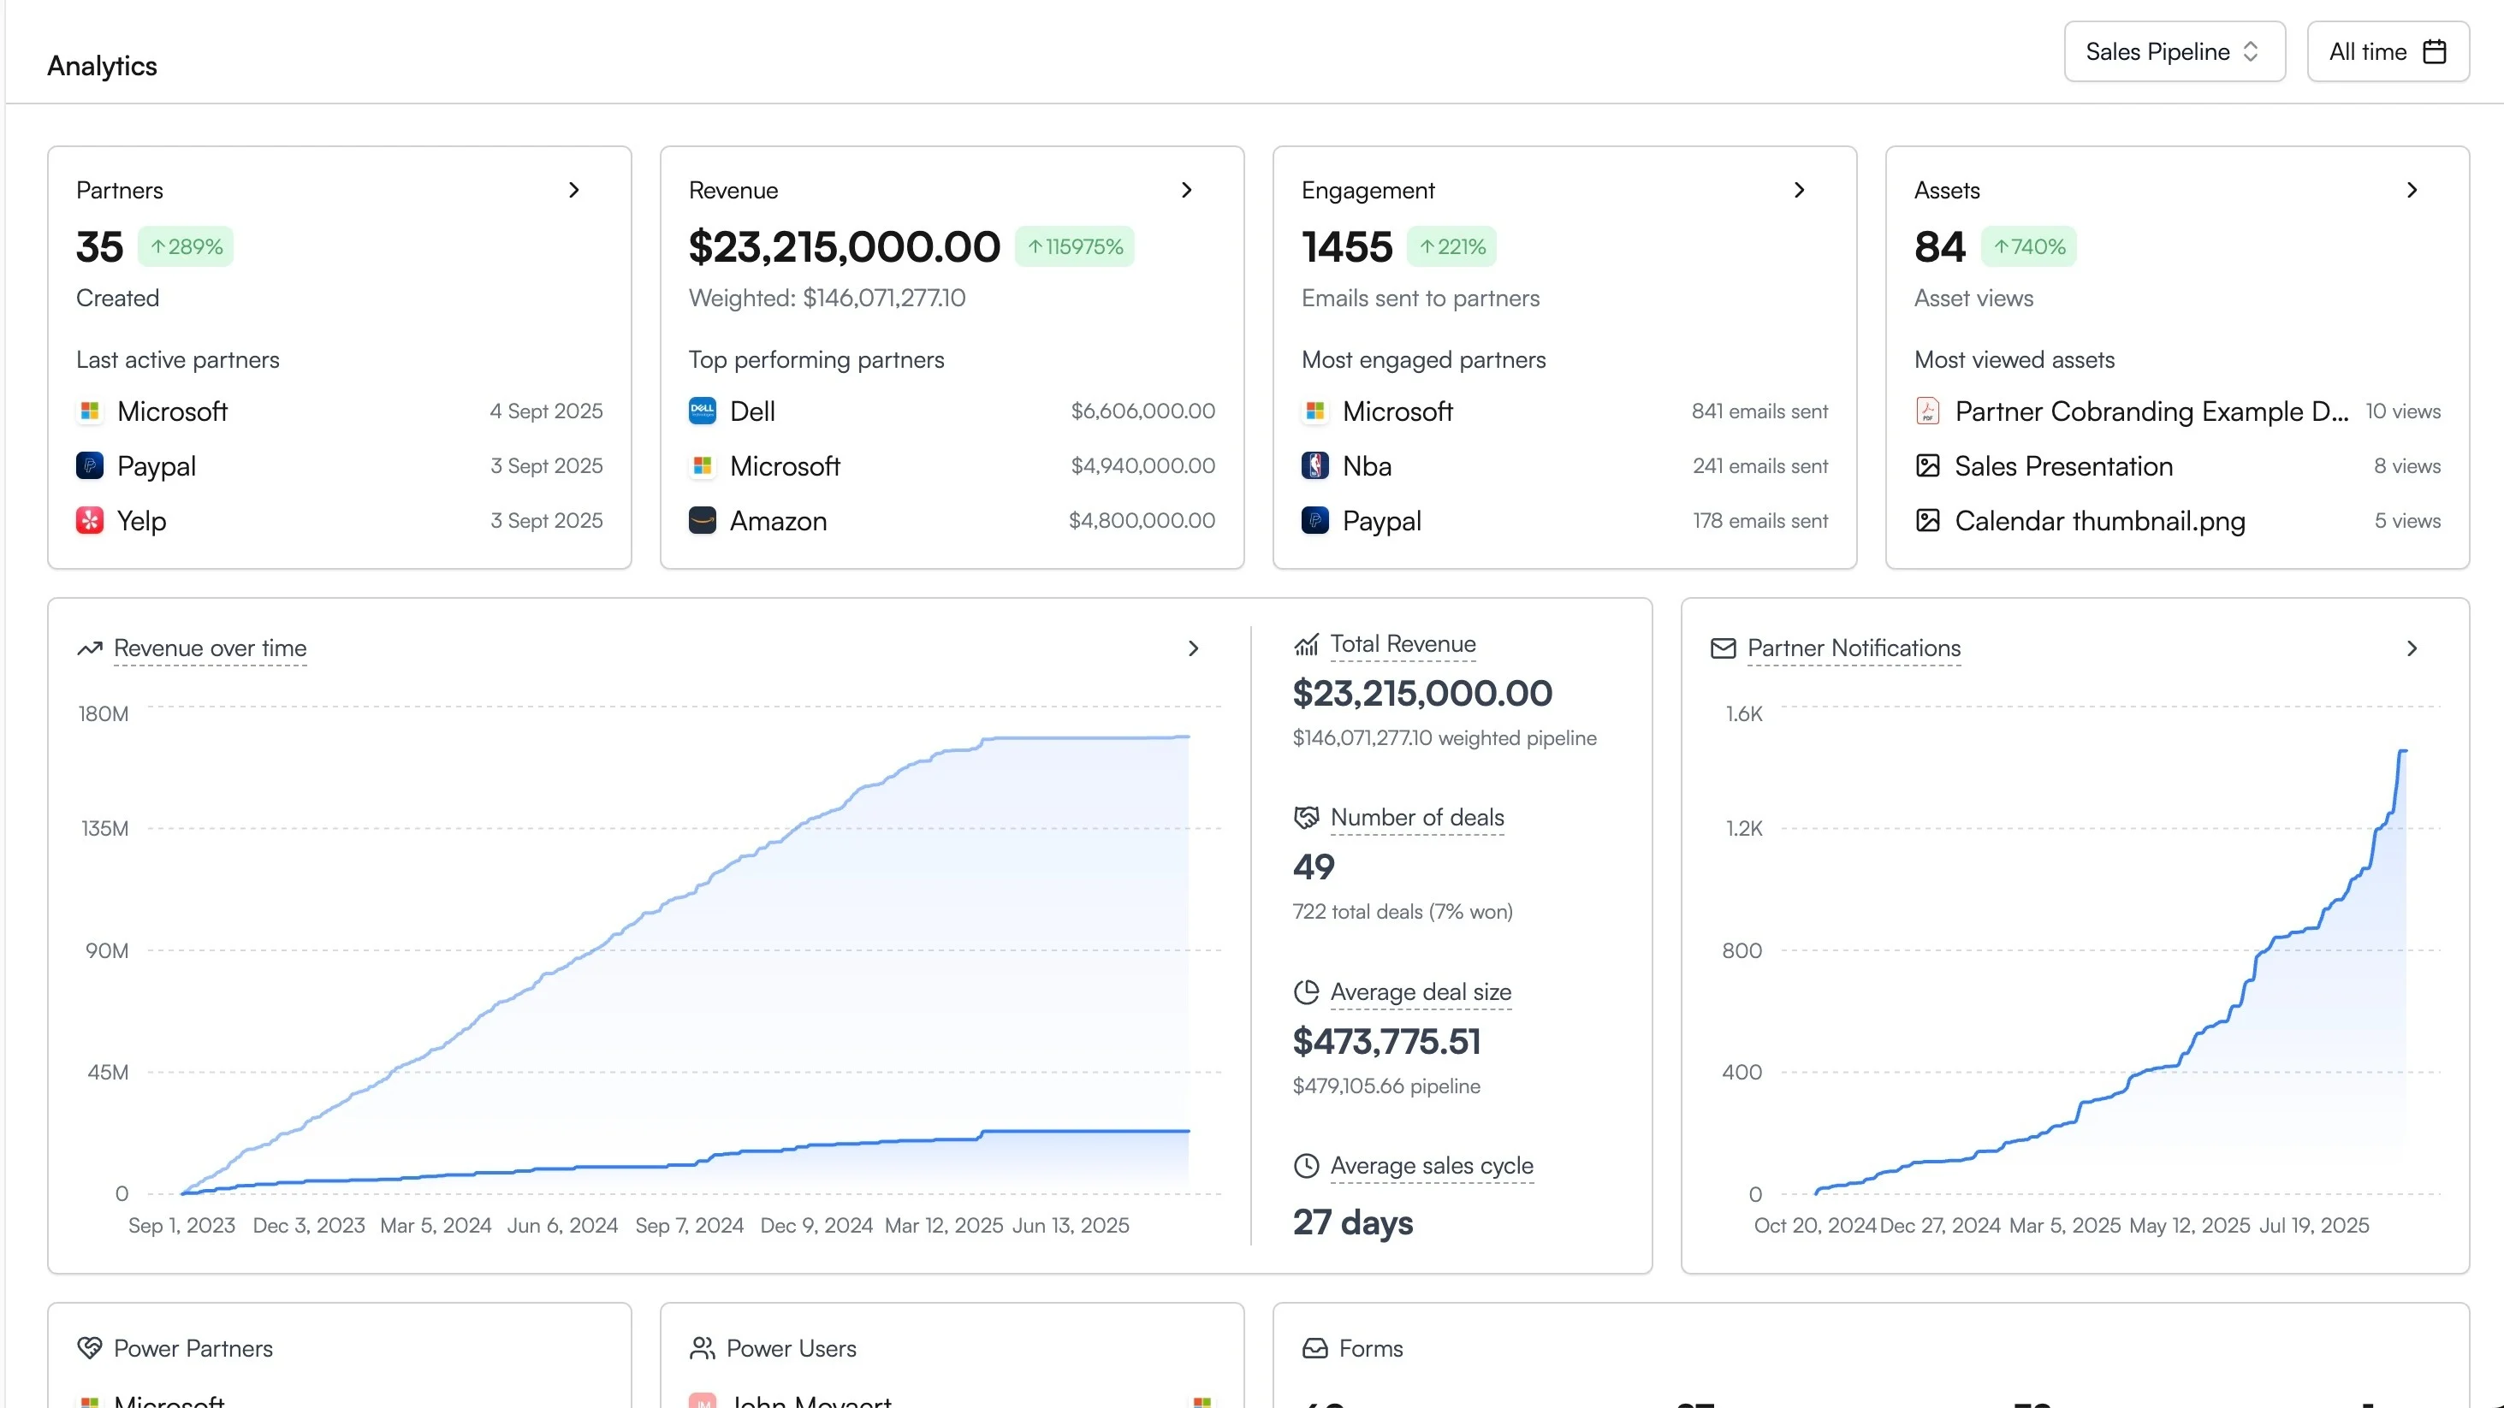Click the Microsoft partner logo icon

click(x=89, y=411)
